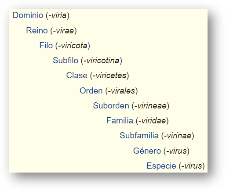
Task: Click the -viricota suffix text
Action: coord(73,46)
